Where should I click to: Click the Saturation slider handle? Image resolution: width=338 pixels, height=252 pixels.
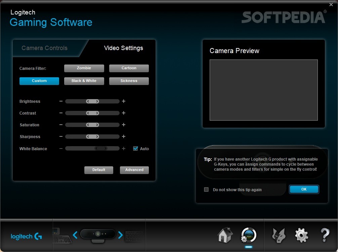click(x=92, y=125)
